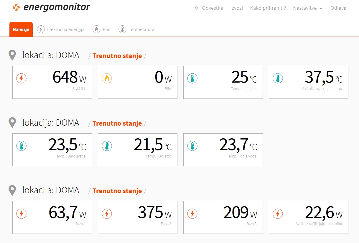Click the flame icon in the Plin tile
This screenshot has height=243, width=359.
[107, 78]
